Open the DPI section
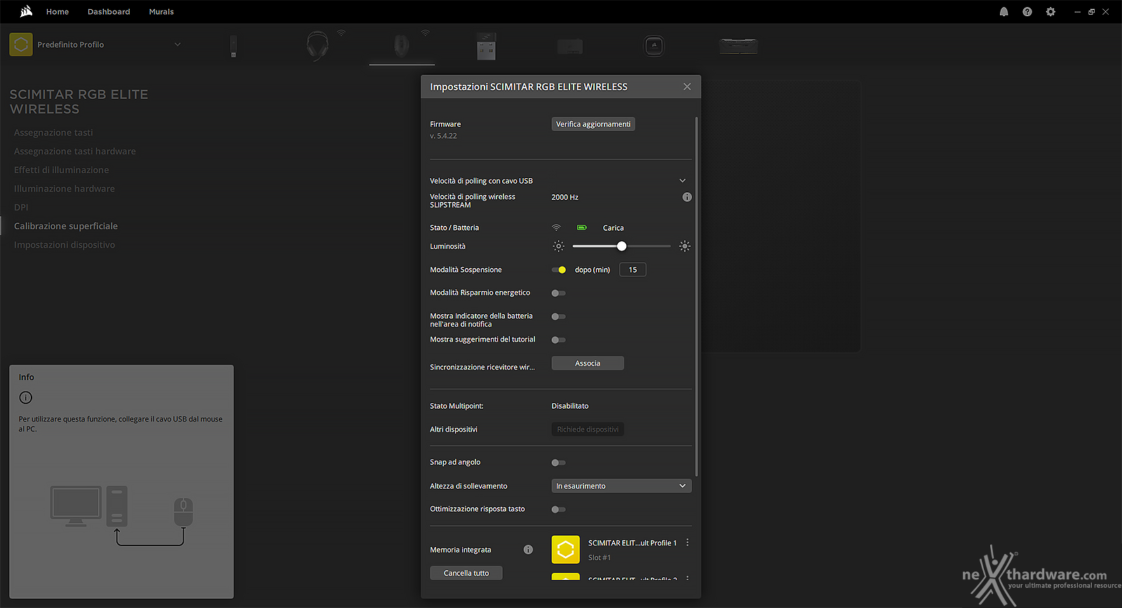1122x608 pixels. 21,208
